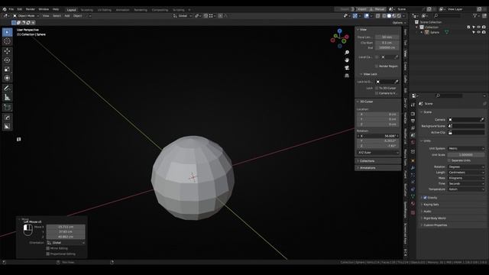The image size is (489, 275).
Task: Open the View Layer properties tab icon
Action: click(x=413, y=128)
